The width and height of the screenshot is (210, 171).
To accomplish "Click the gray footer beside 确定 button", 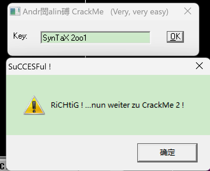I will coord(71,153).
